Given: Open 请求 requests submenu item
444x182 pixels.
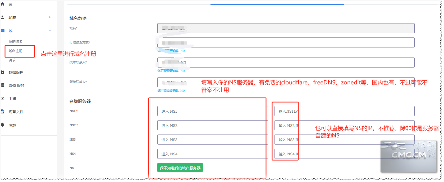Looking at the screenshot, I should pyautogui.click(x=12, y=60).
